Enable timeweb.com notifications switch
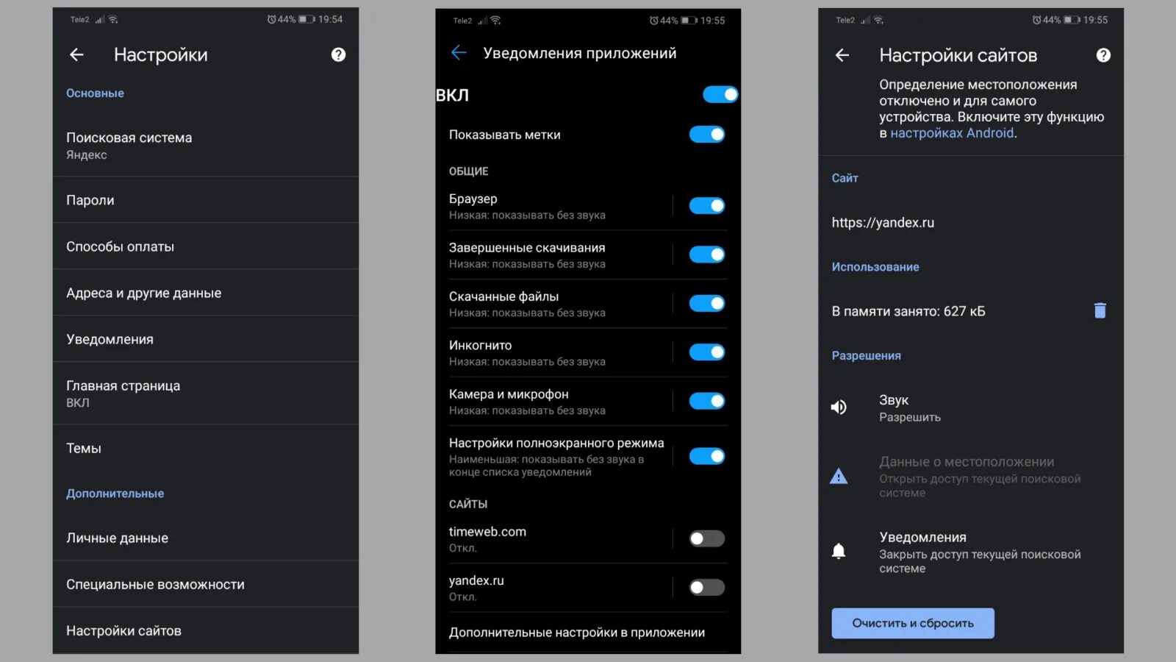The width and height of the screenshot is (1176, 662). click(707, 538)
